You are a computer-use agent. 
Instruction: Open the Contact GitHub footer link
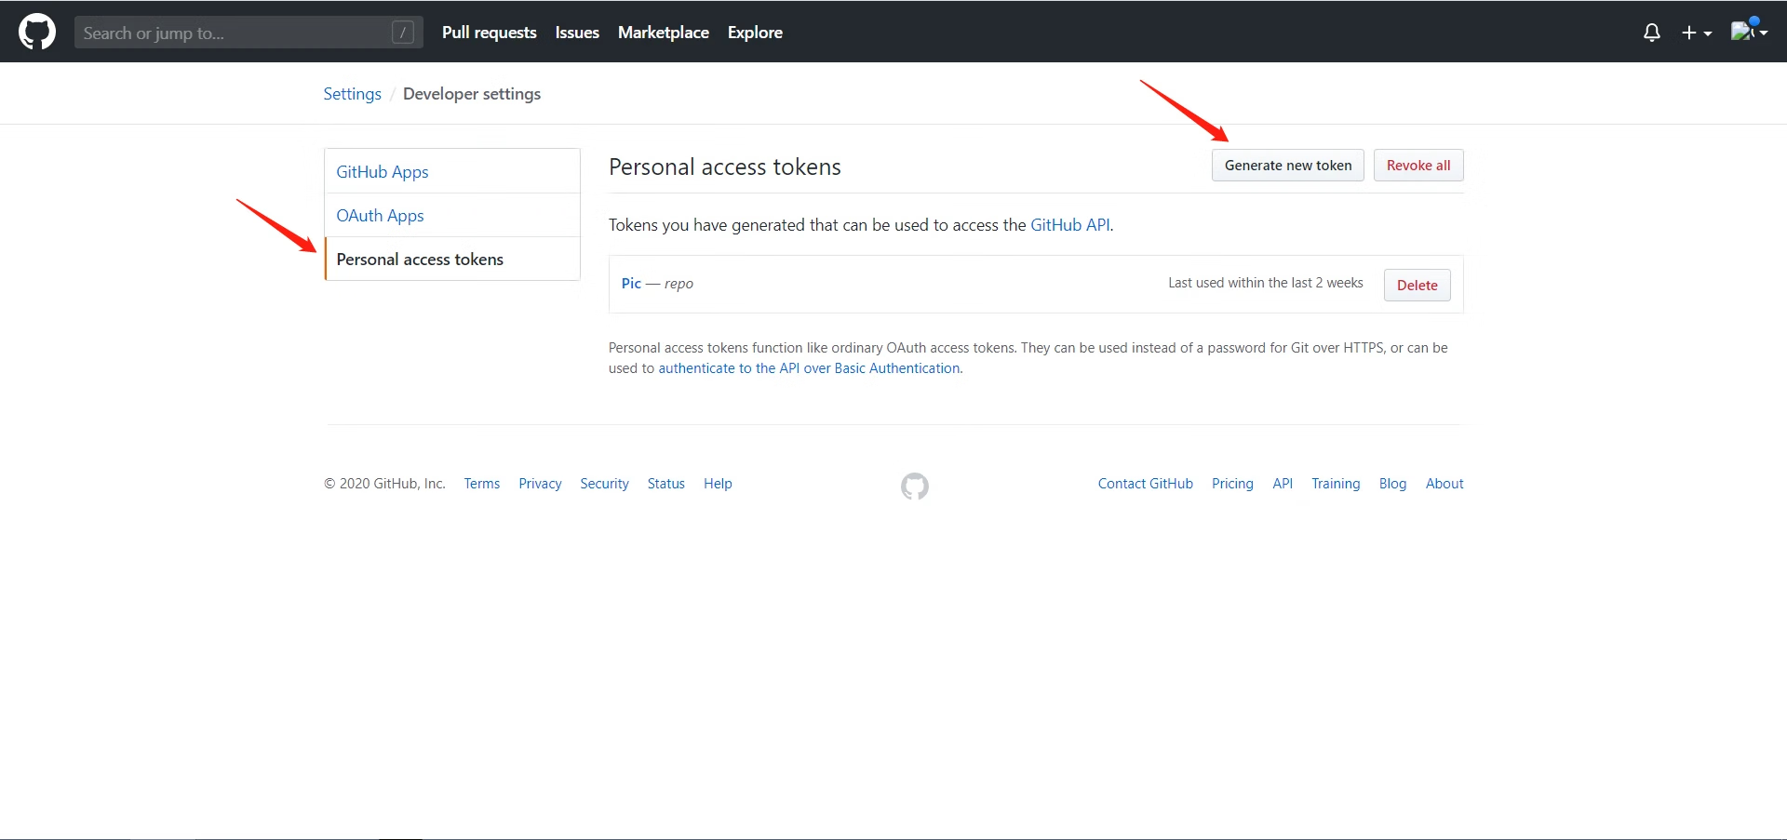pos(1145,484)
